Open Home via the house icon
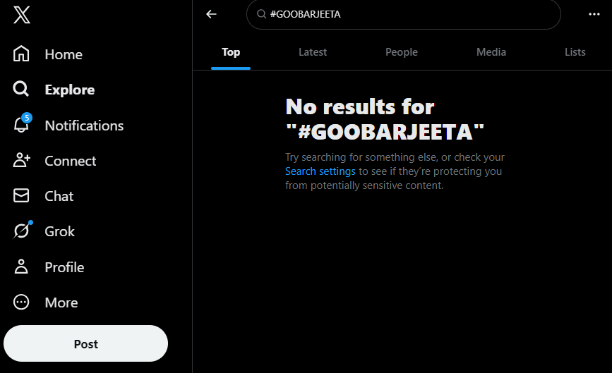Screen dimensions: 612x373 pos(22,54)
